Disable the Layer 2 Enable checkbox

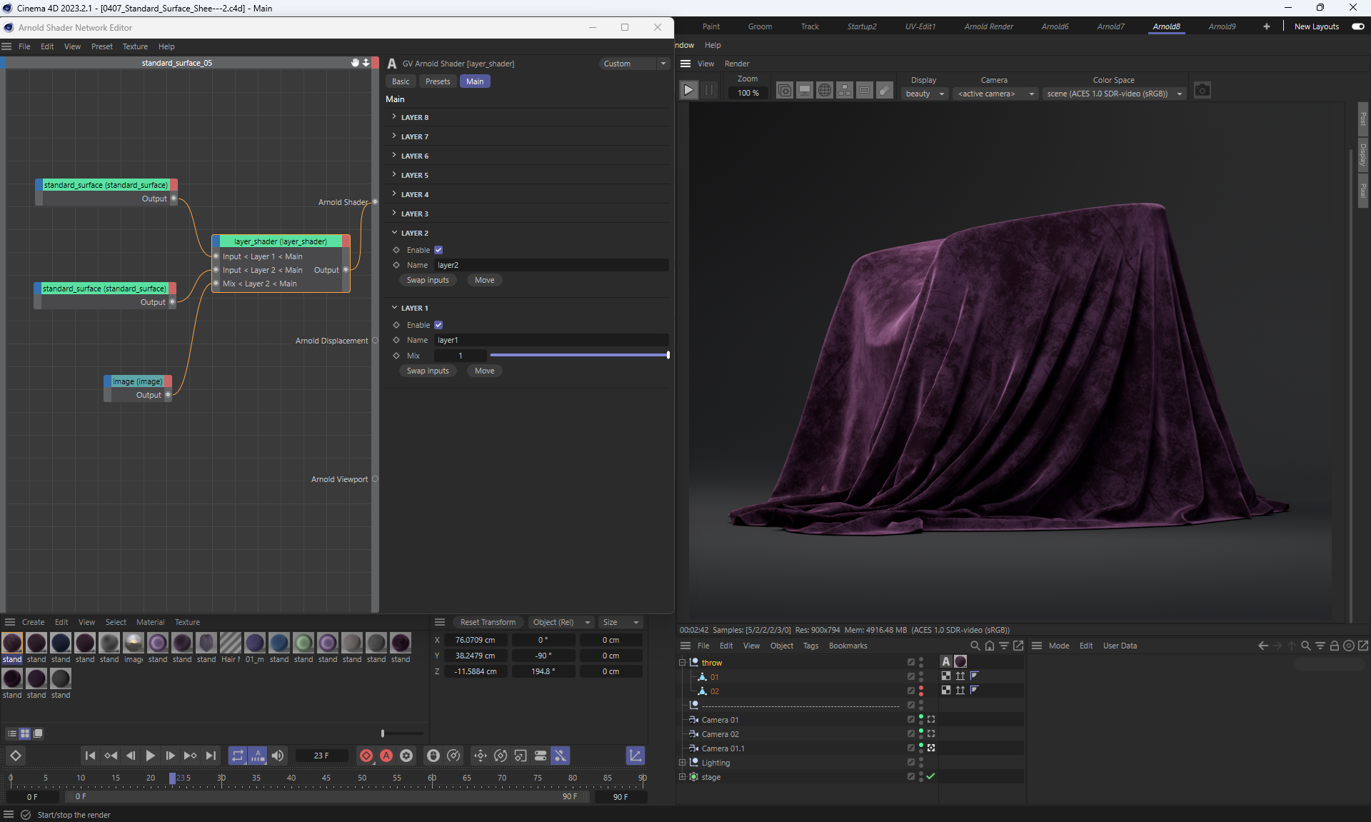(x=438, y=250)
